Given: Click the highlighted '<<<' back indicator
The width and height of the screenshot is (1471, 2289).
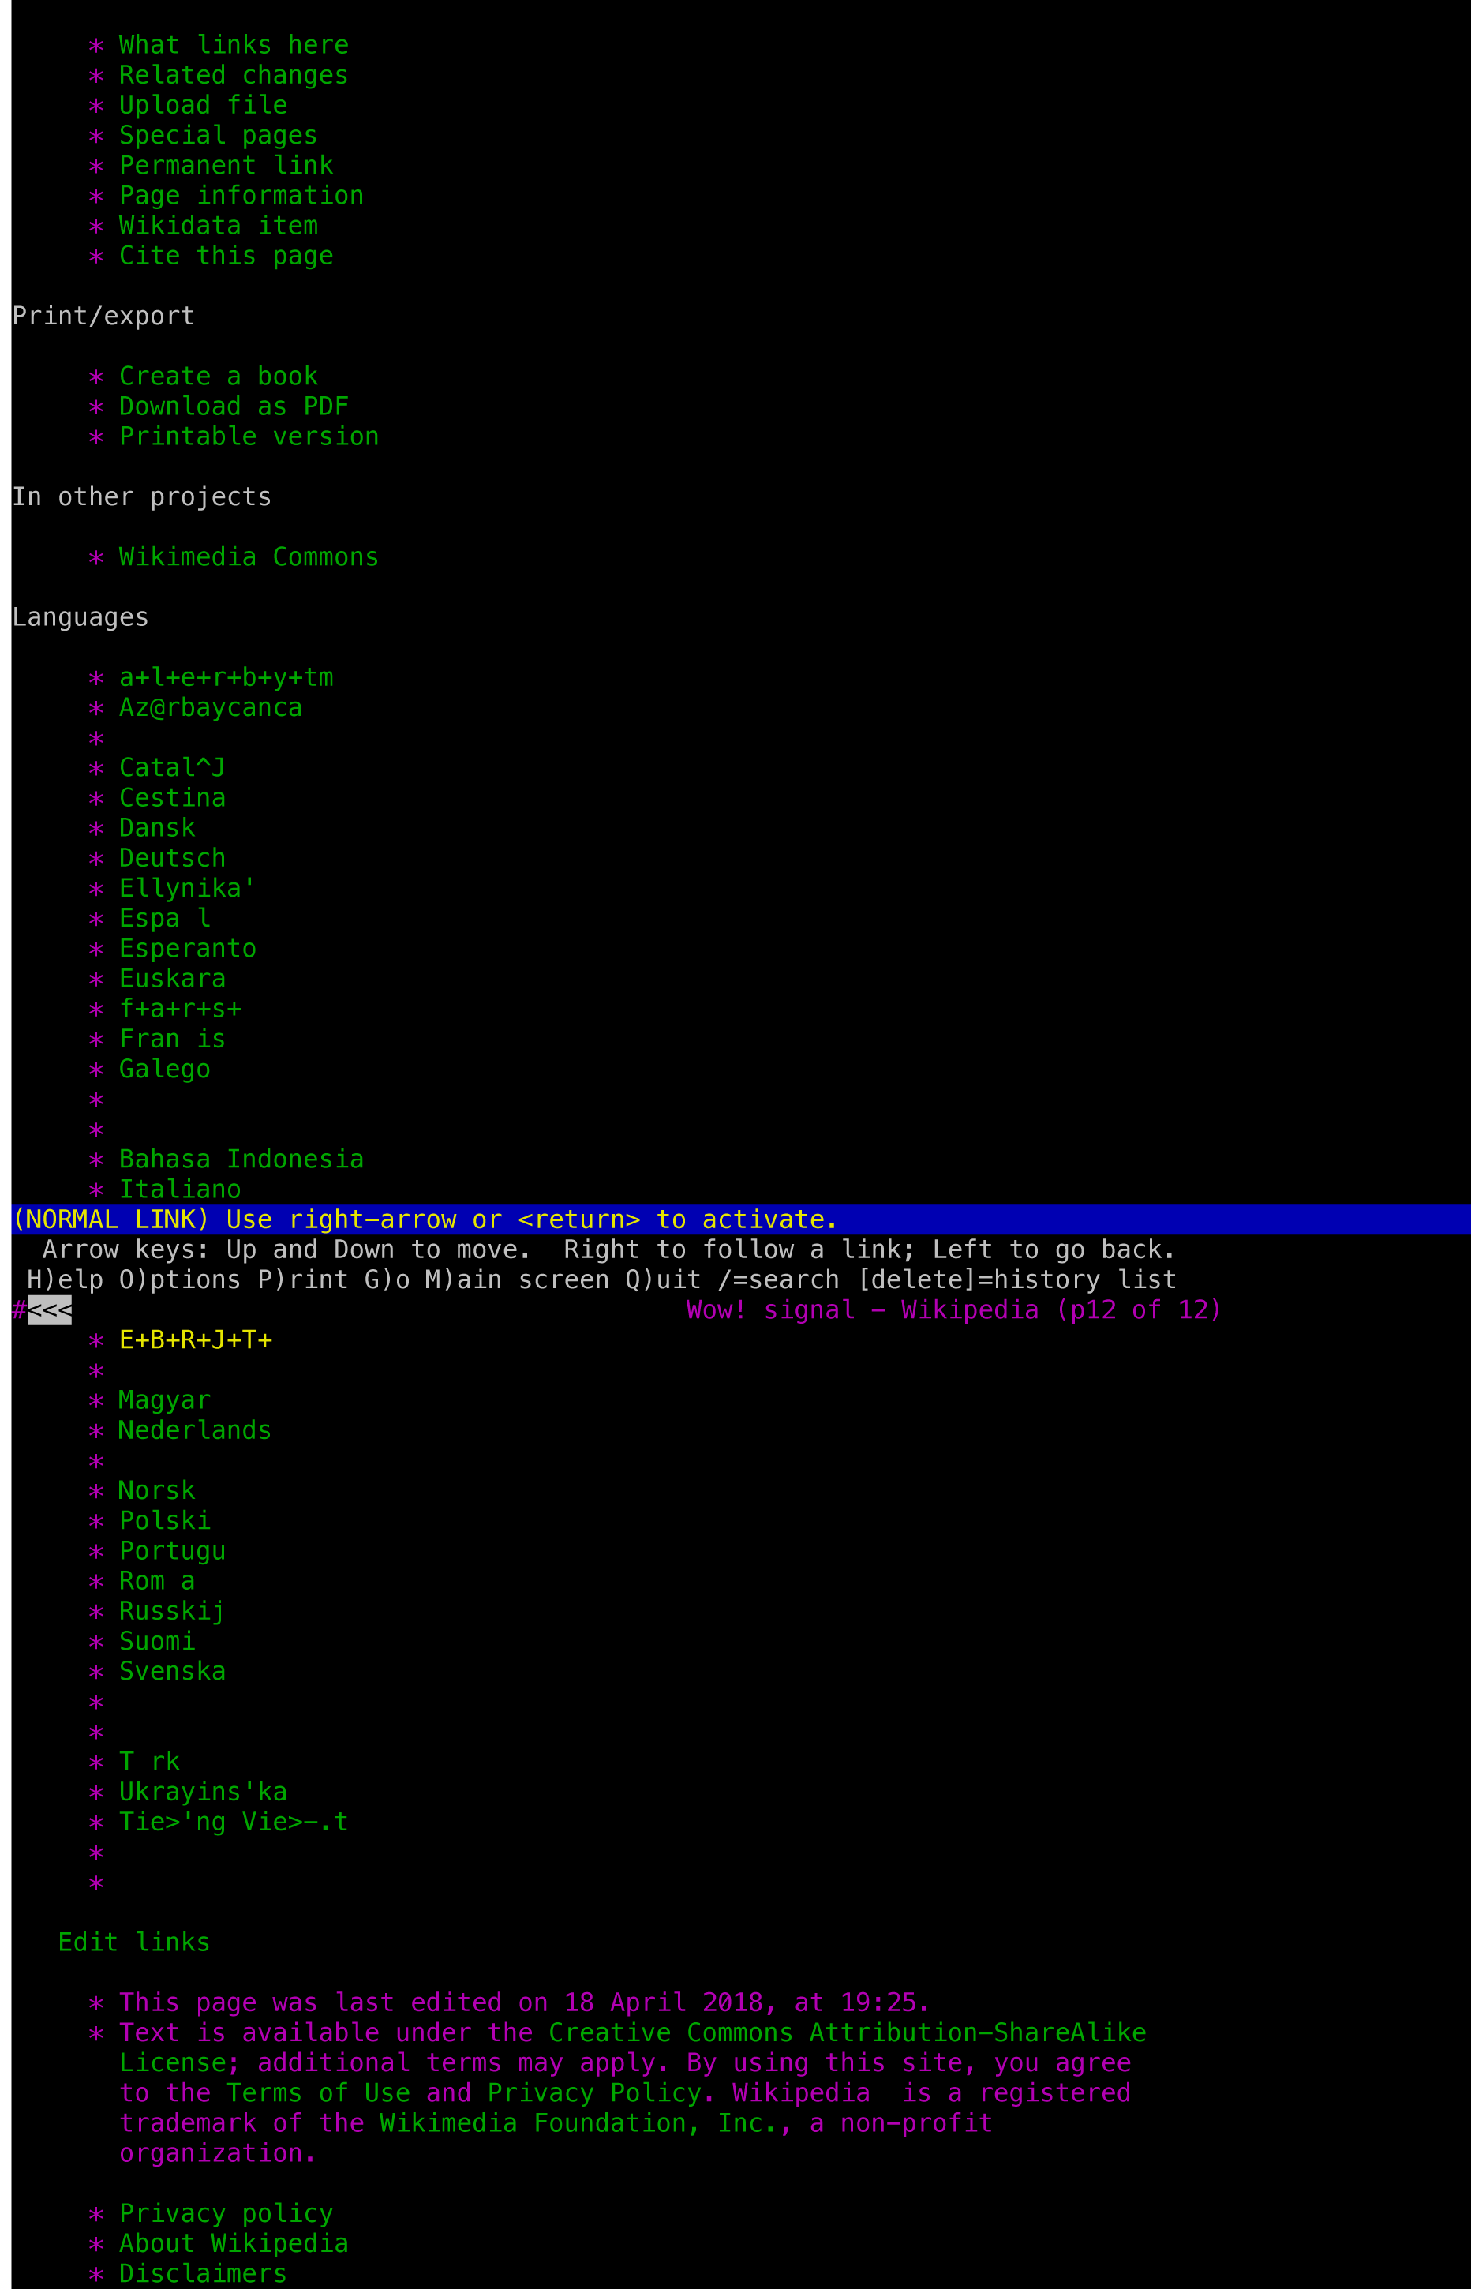Looking at the screenshot, I should tap(50, 1309).
